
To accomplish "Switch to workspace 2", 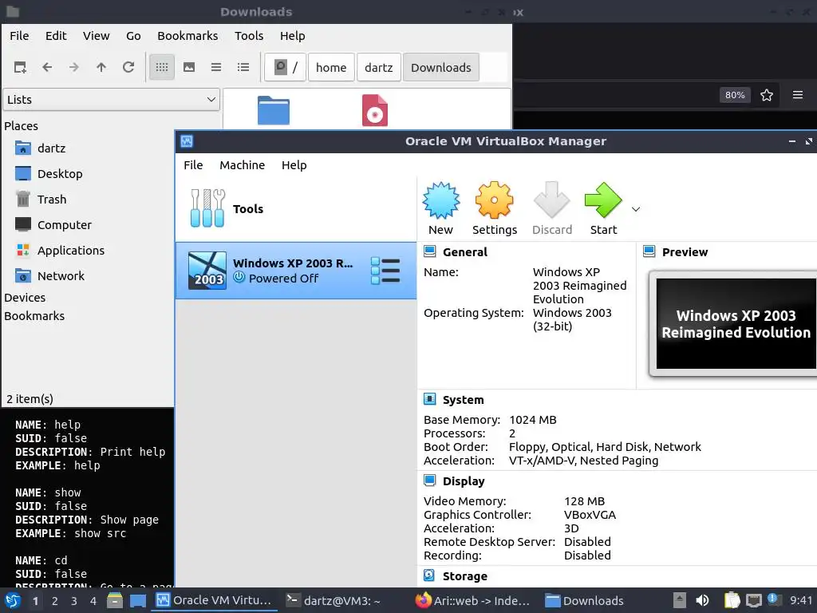I will click(55, 602).
